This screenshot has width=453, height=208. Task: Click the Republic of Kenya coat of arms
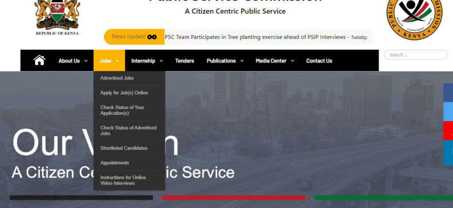57,17
